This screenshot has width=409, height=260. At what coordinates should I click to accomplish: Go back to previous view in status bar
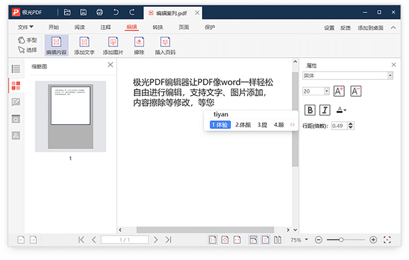21,240
